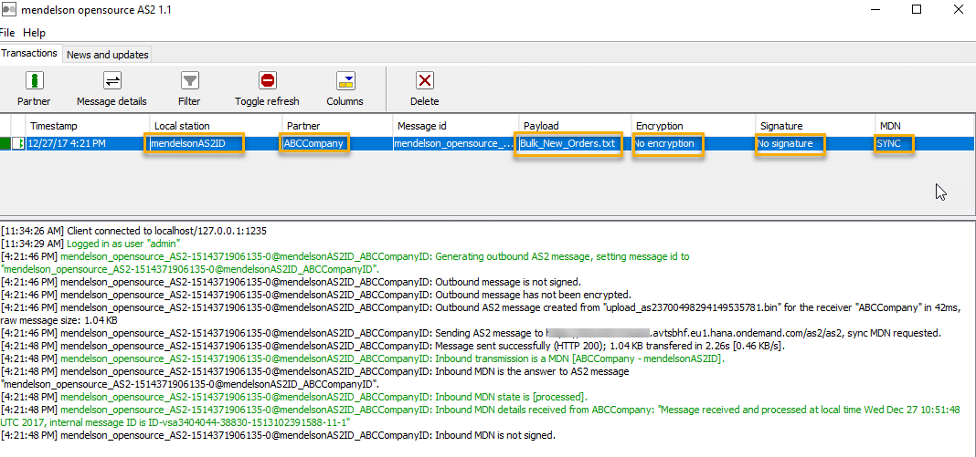Select the Transactions tab

(29, 54)
